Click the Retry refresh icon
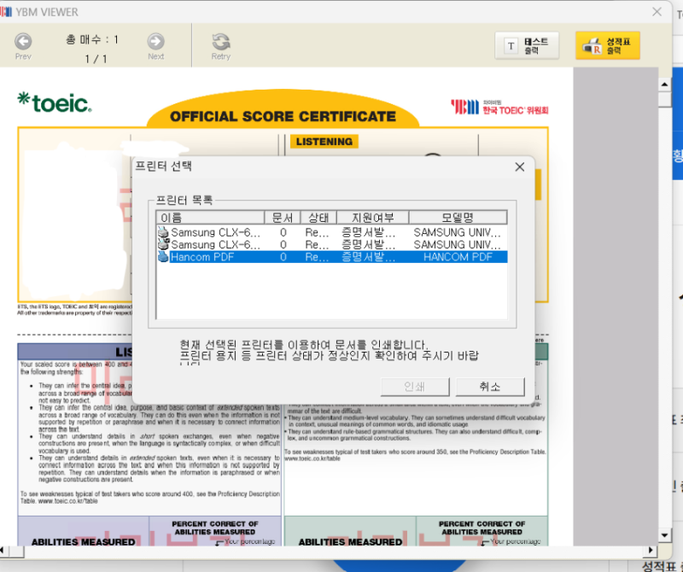Screen dimensions: 683x572 tap(221, 42)
